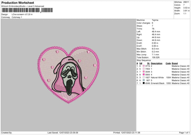Viewport: 191px width, 135px height.
Task: Click the Min Stitch value "0.2 mm"
Action: pyautogui.click(x=155, y=52)
